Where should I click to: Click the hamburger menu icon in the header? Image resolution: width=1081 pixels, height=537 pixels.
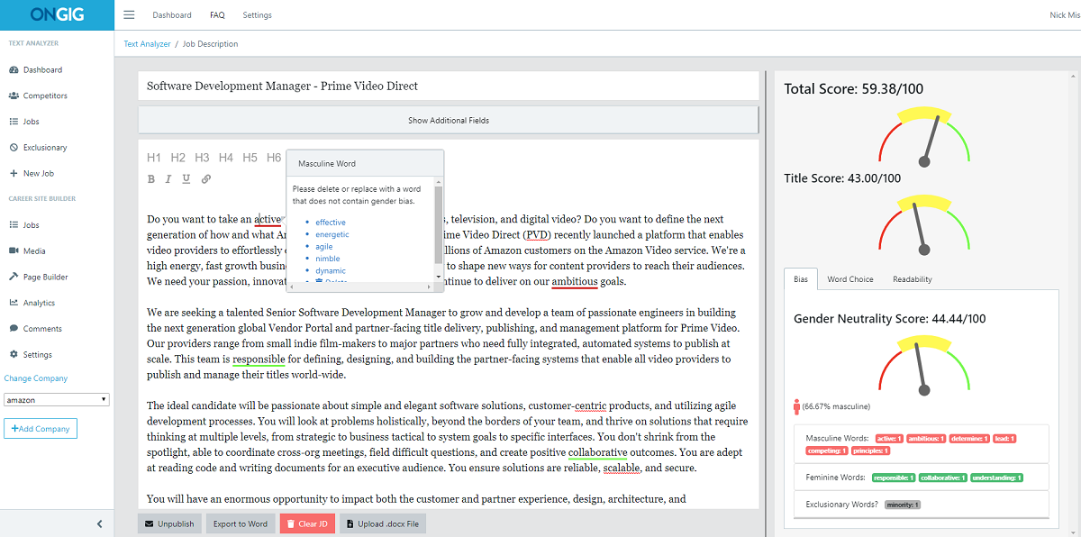pyautogui.click(x=129, y=14)
